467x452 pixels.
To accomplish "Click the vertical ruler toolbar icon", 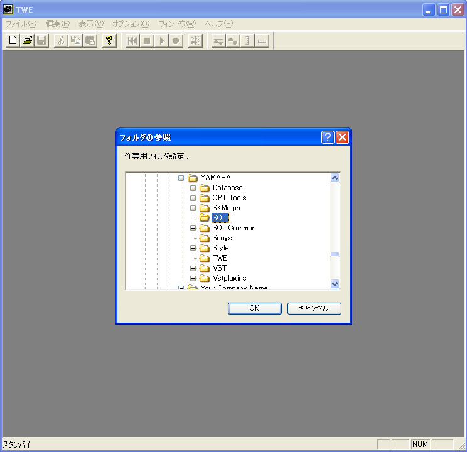I will 247,41.
